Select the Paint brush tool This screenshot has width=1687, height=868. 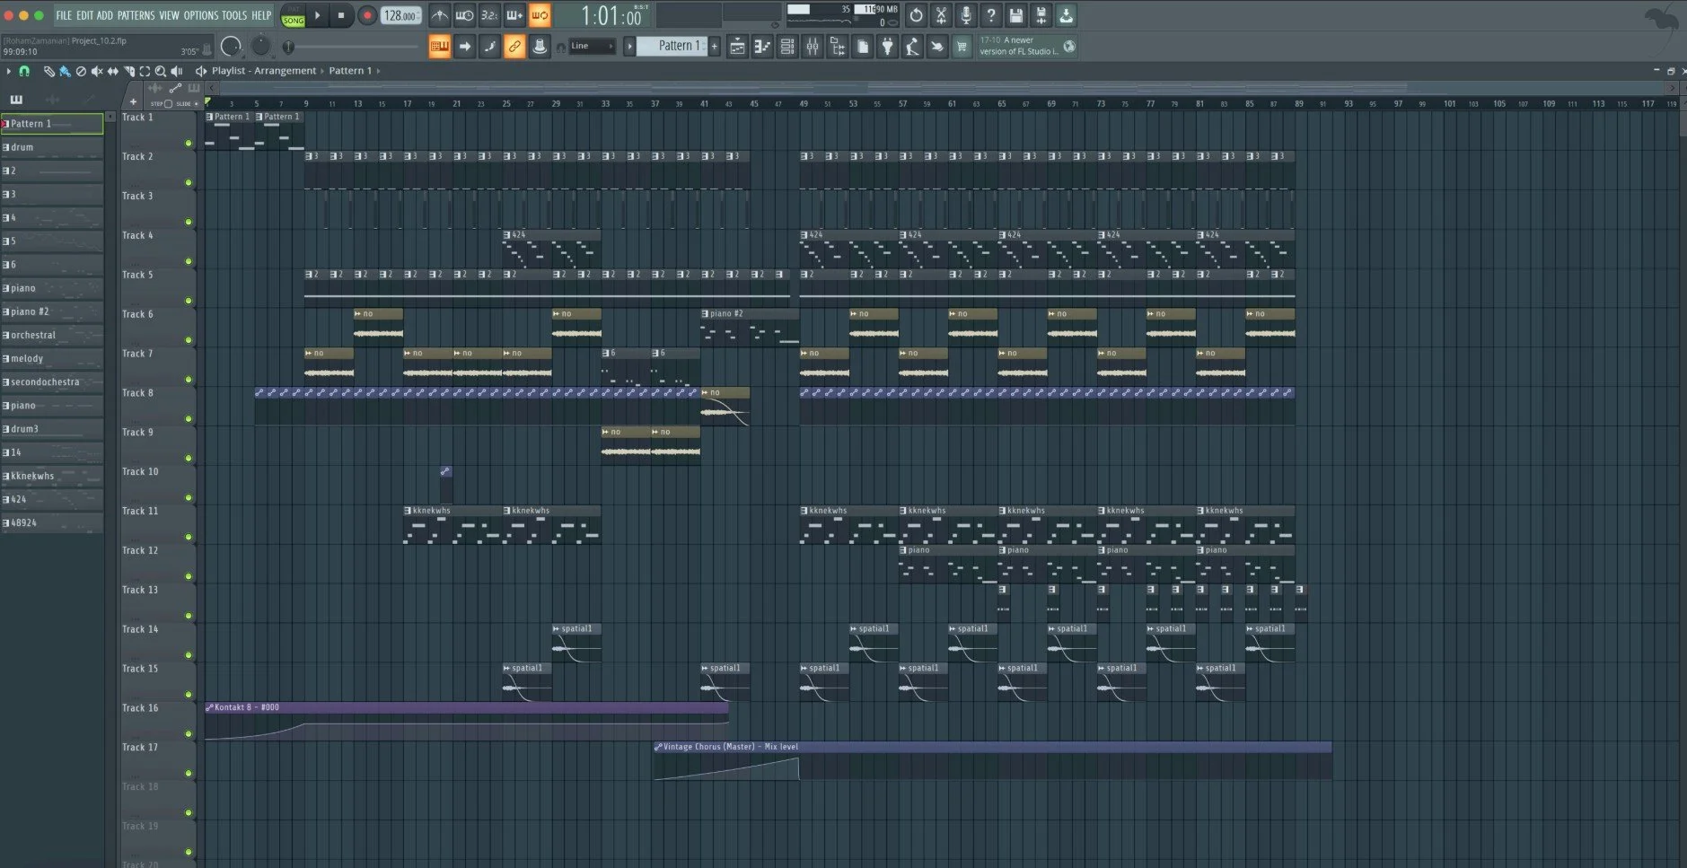click(65, 71)
